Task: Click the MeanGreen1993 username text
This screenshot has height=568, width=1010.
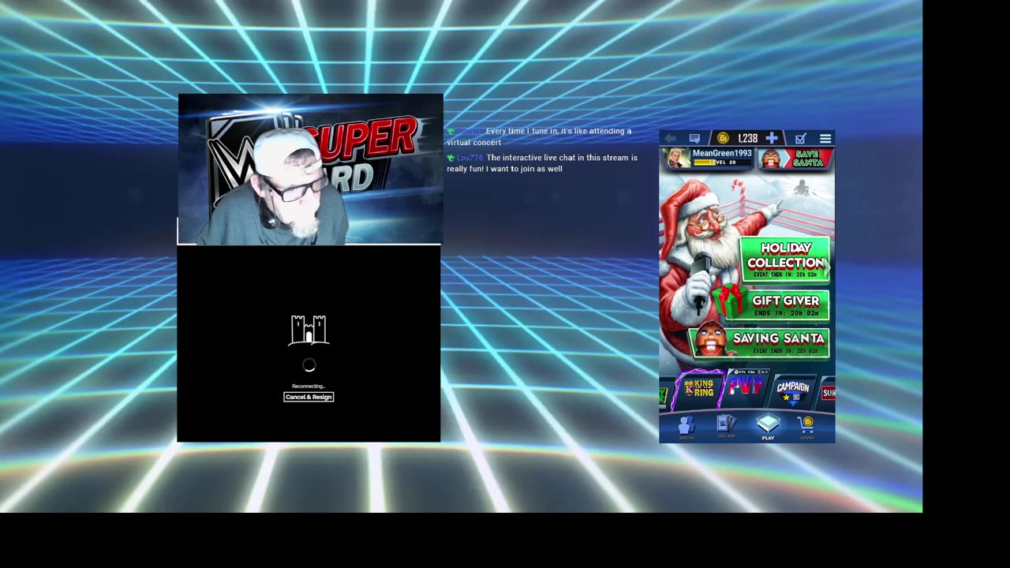Action: 722,153
